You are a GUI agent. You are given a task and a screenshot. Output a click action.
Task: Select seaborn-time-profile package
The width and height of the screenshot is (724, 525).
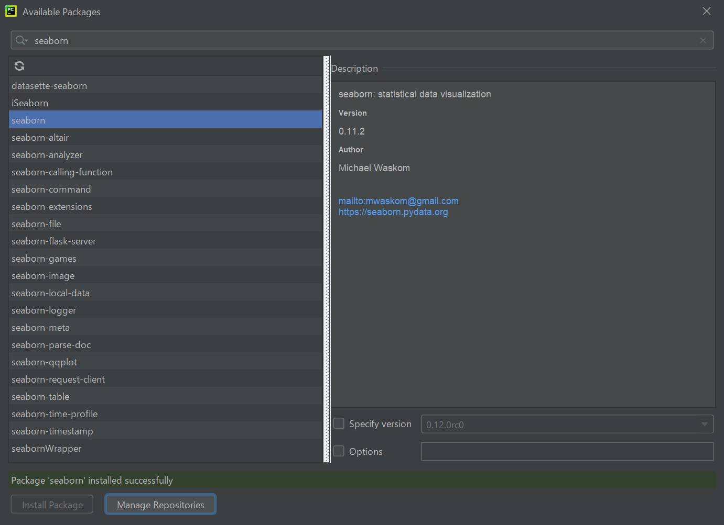point(165,414)
